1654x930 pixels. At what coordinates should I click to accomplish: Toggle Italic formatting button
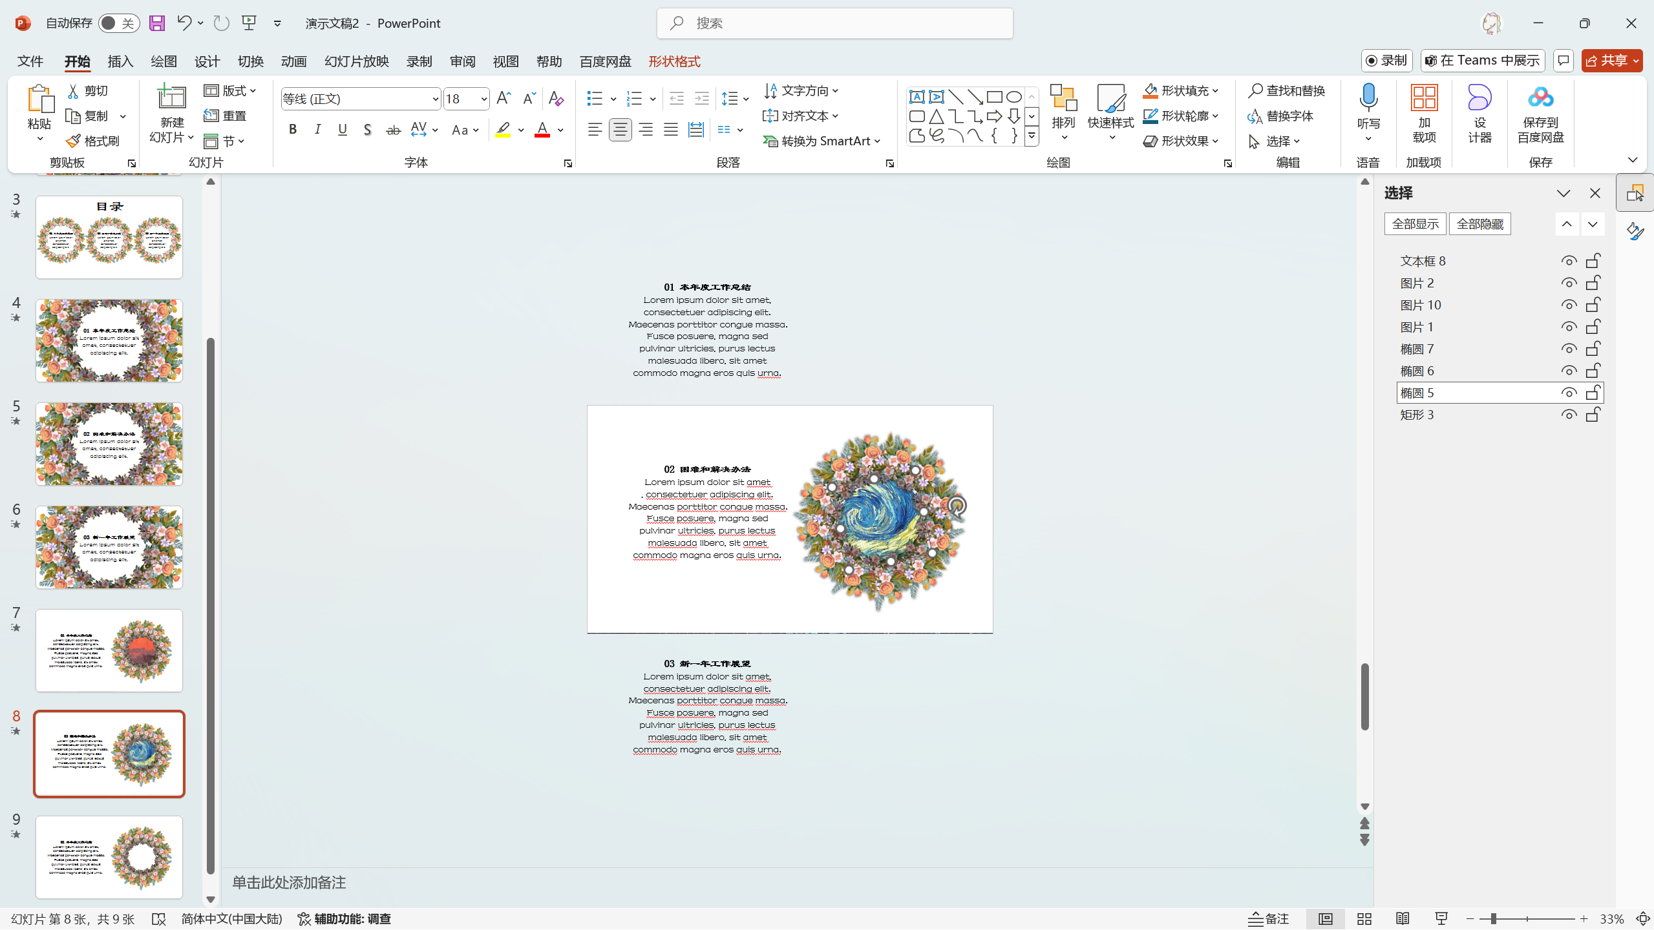pos(317,130)
